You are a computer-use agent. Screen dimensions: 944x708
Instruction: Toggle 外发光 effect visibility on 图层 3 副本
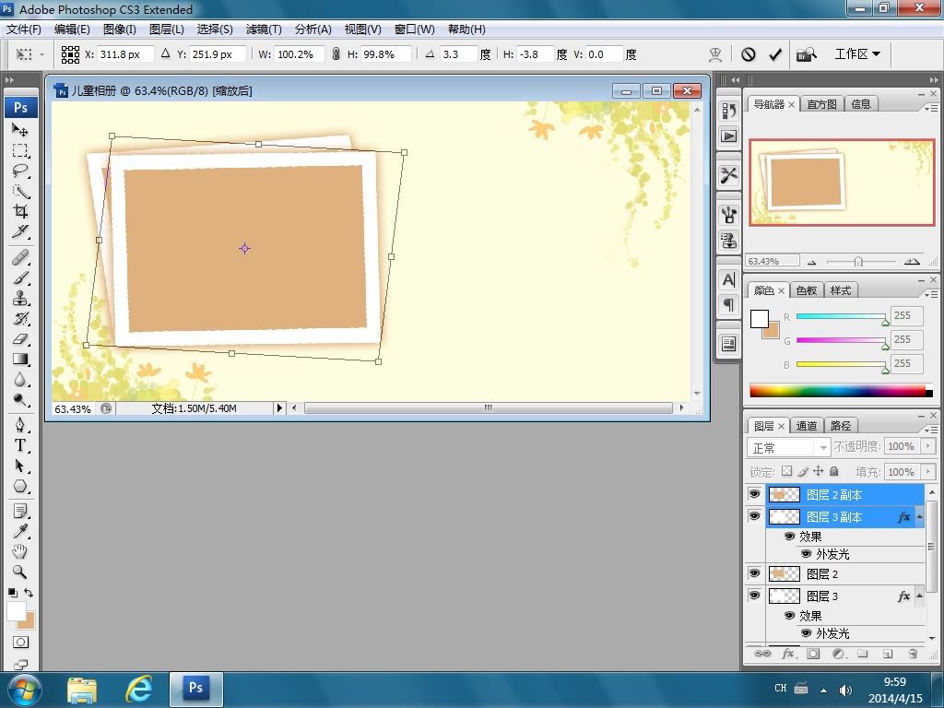coord(806,554)
